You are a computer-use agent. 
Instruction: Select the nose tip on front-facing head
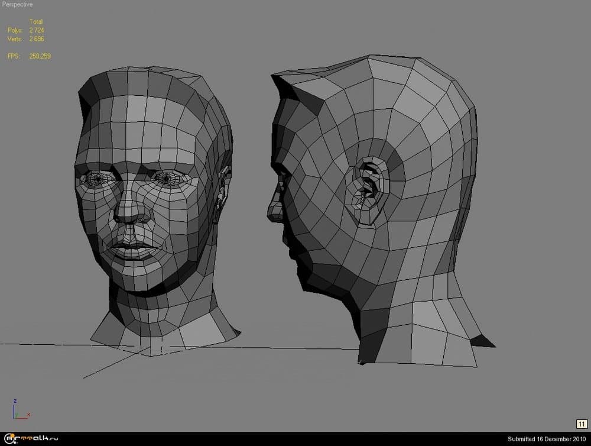pyautogui.click(x=128, y=214)
